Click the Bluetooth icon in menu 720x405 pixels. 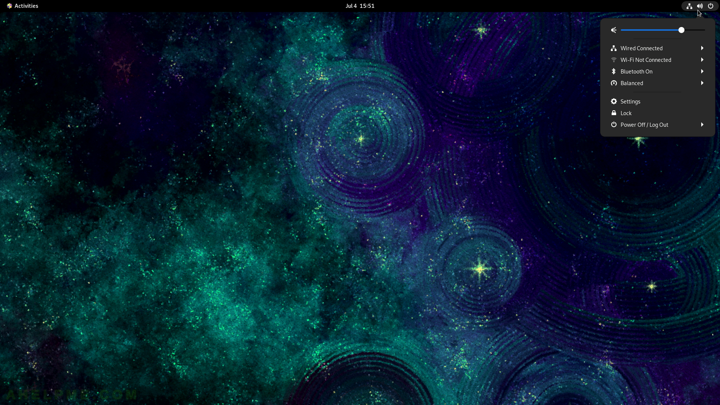point(614,72)
